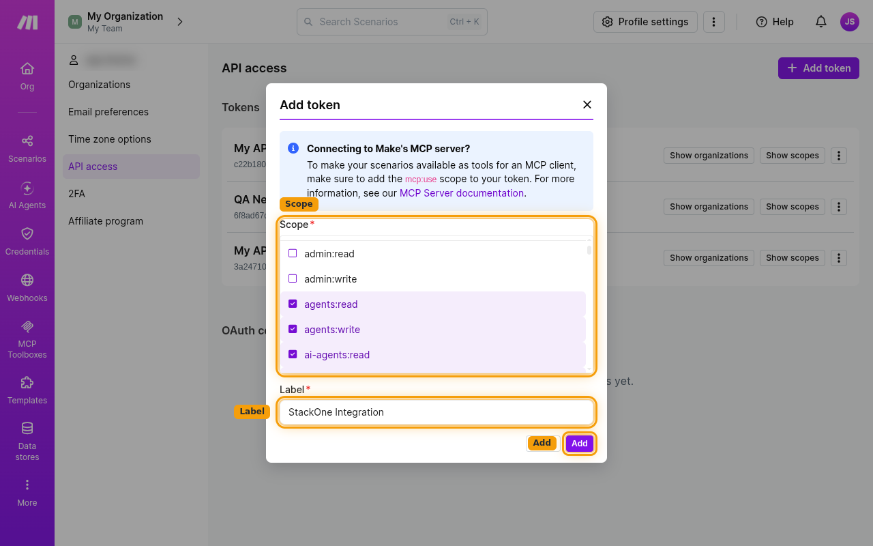Click the Label input field

pos(436,412)
